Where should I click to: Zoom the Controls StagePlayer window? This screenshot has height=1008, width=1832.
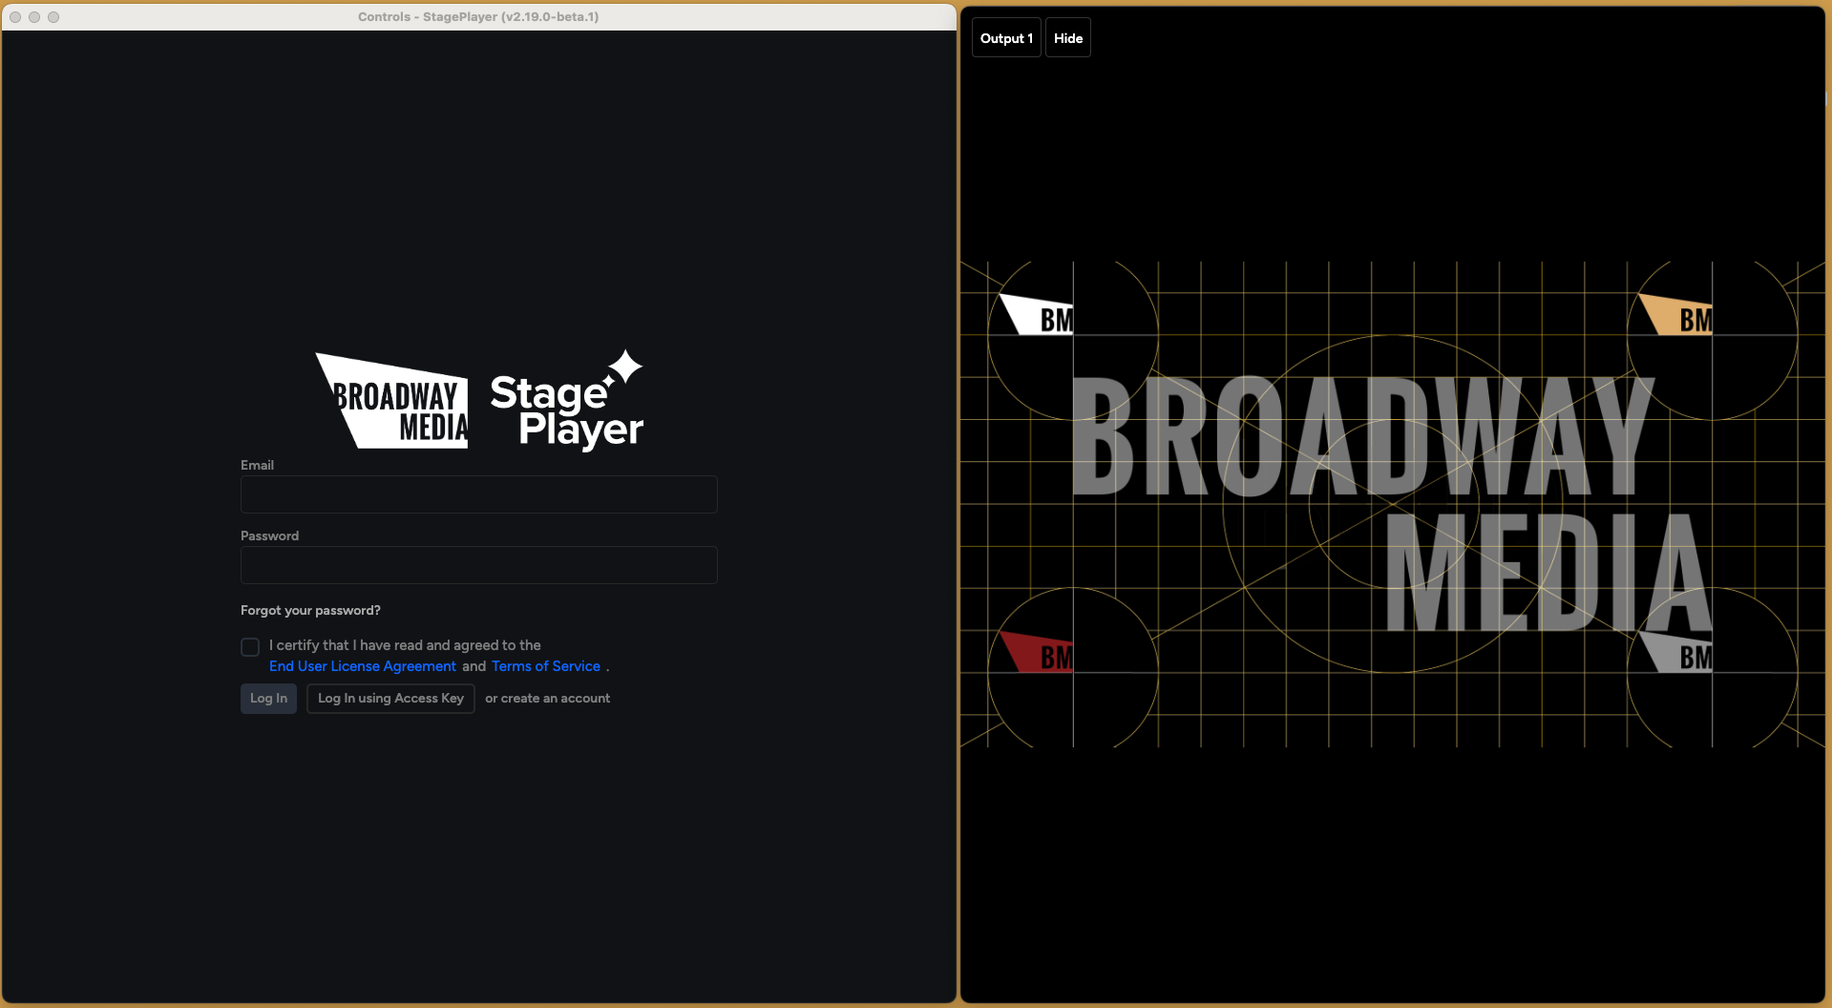point(53,17)
